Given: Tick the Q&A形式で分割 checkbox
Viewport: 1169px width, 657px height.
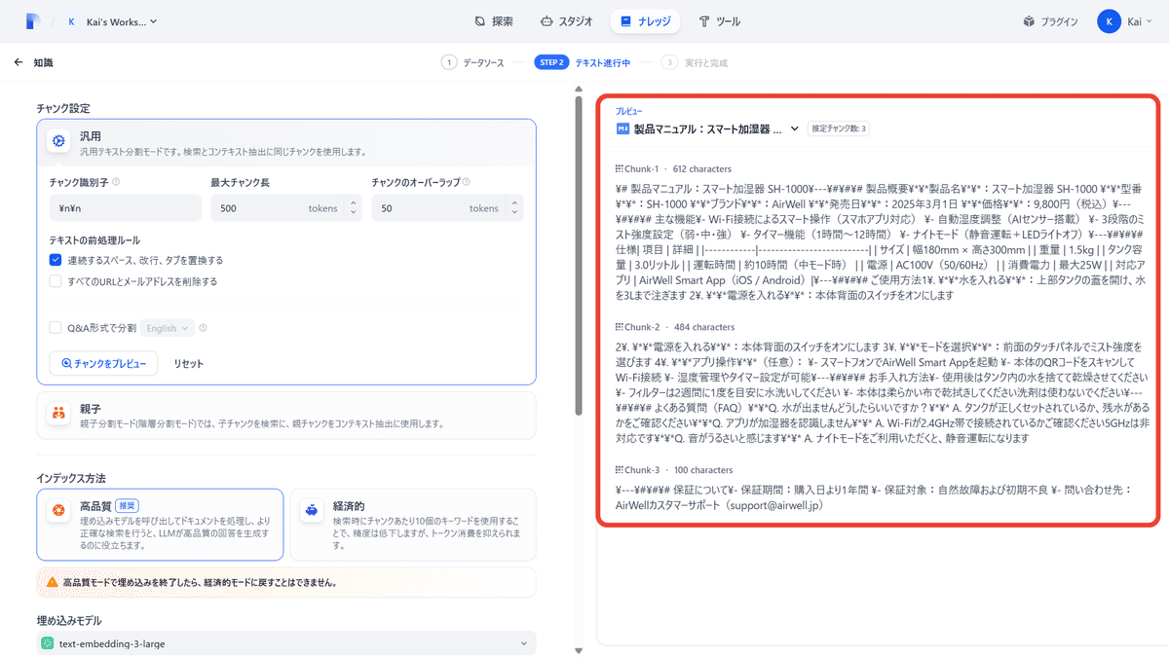Looking at the screenshot, I should [x=56, y=328].
